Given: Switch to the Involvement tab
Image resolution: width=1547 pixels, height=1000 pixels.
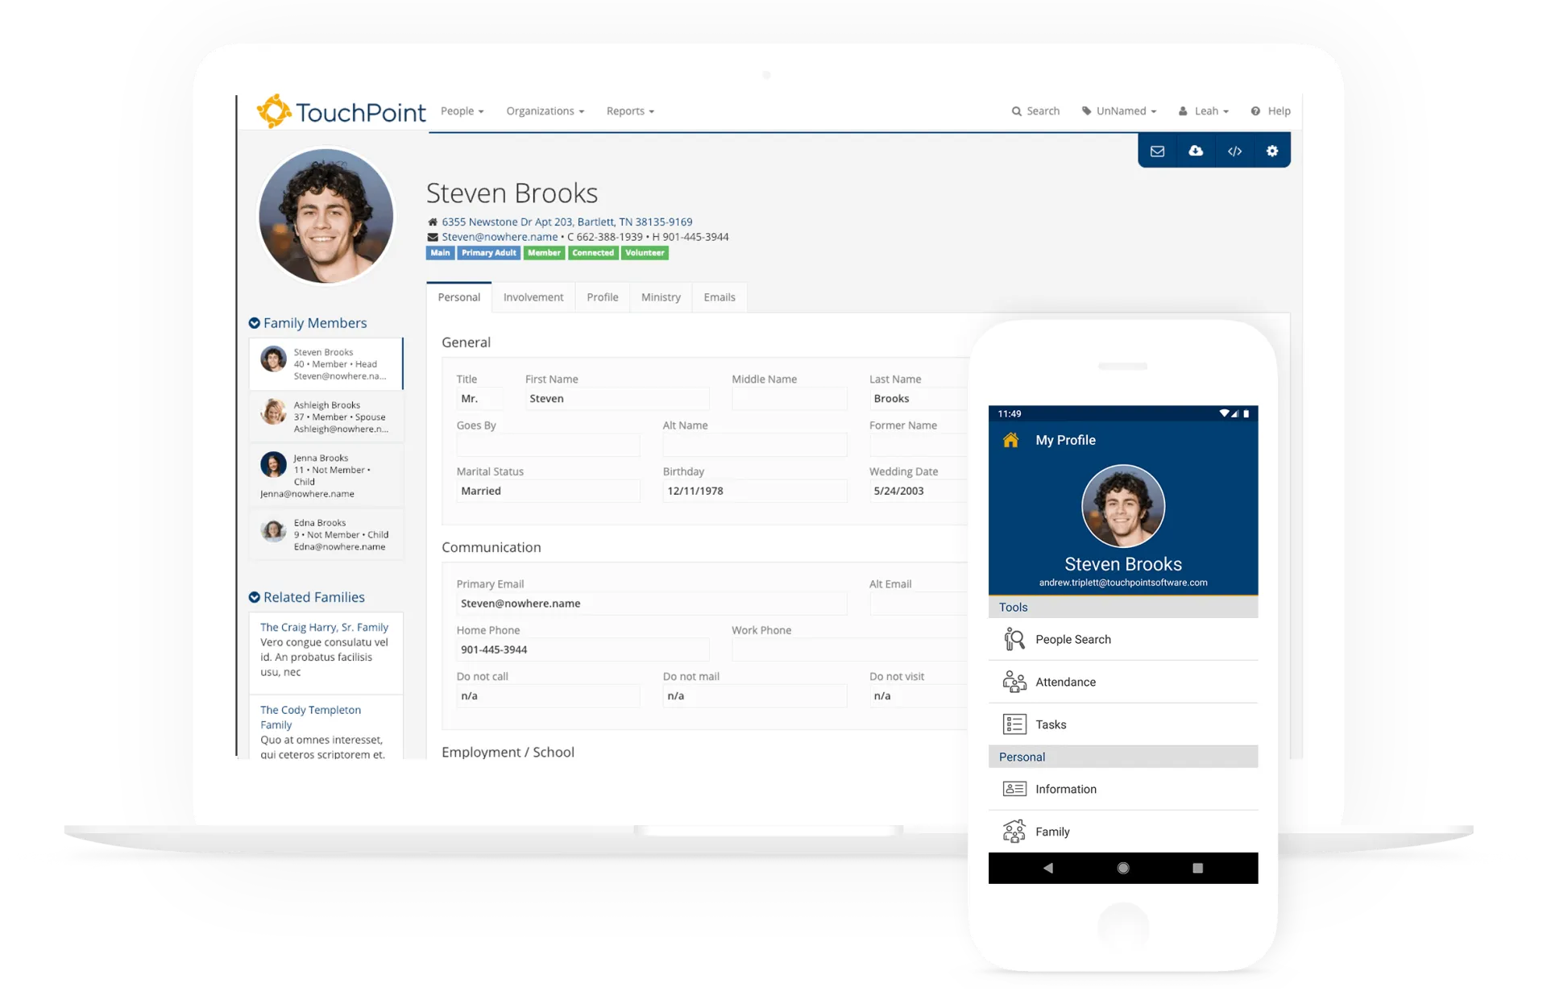Looking at the screenshot, I should 533,297.
